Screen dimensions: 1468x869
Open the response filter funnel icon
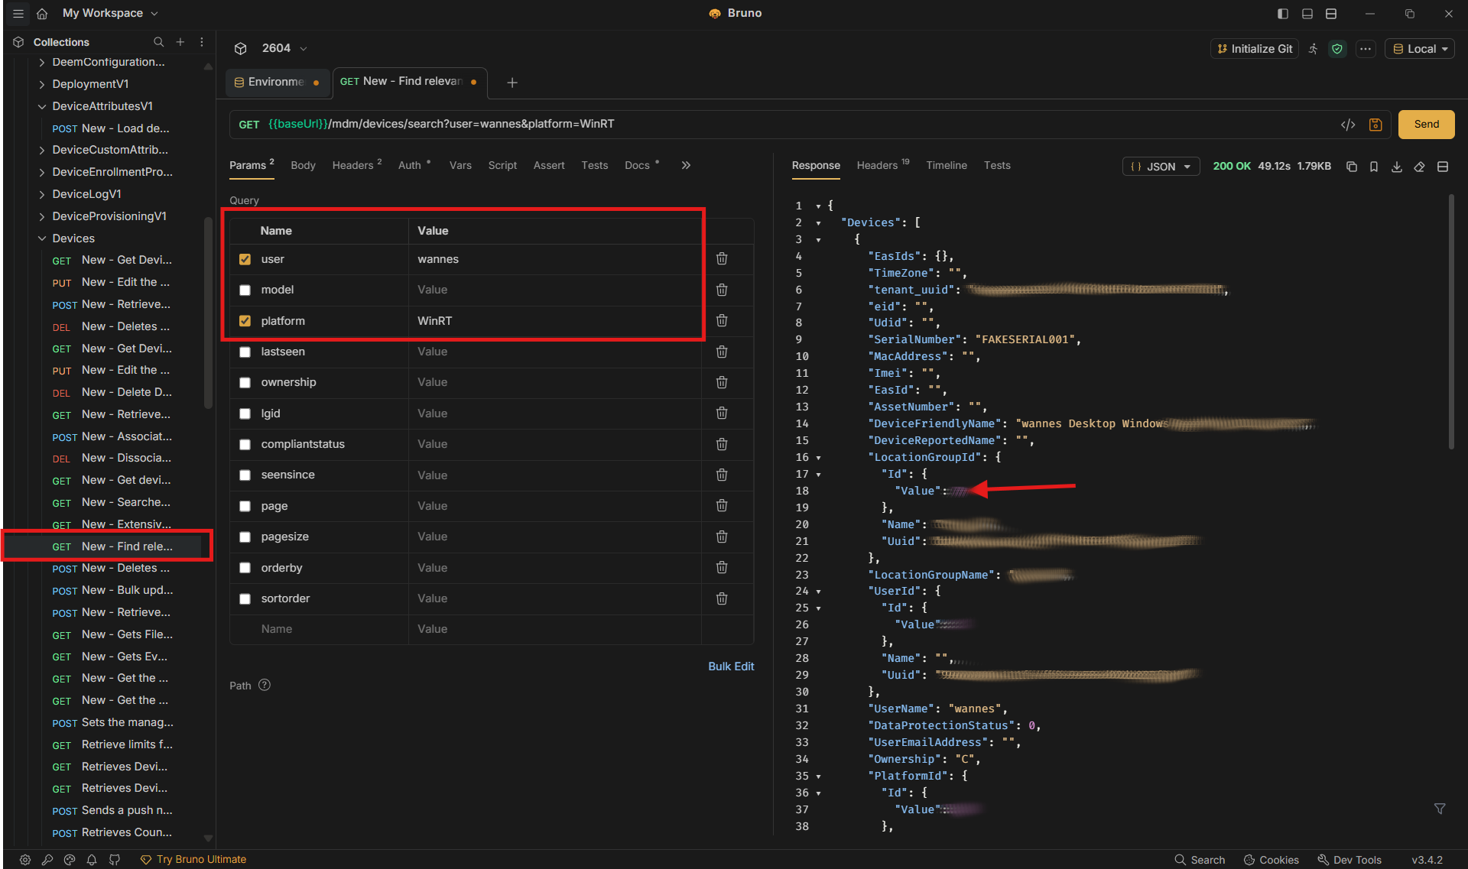point(1440,809)
